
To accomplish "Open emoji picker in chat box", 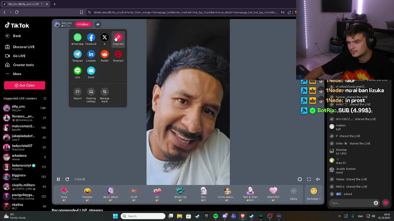I will pos(376,203).
